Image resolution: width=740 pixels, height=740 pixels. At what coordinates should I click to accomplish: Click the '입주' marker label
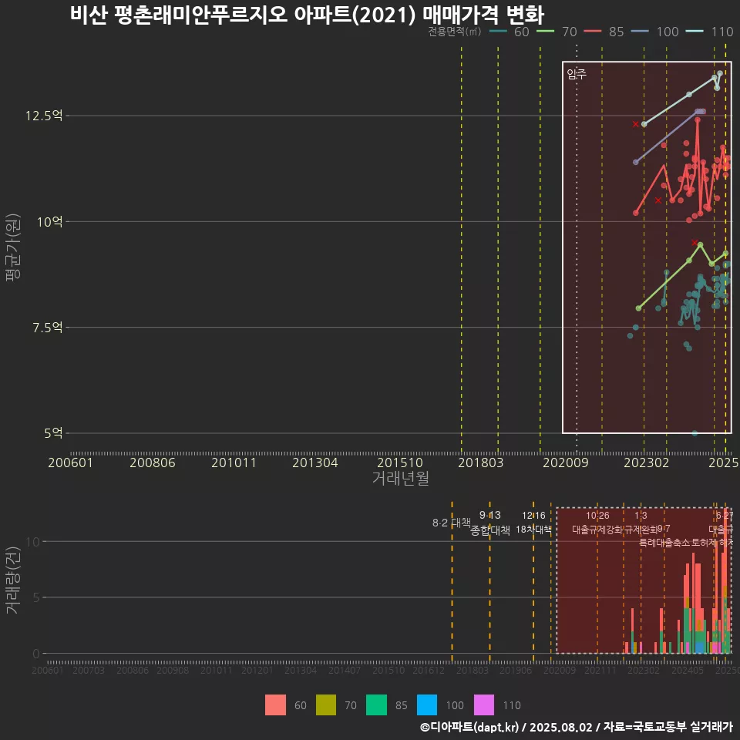coord(577,74)
